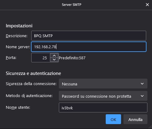This screenshot has width=152, height=129.
Task: Increase port value with up arrow
Action: pos(54,56)
